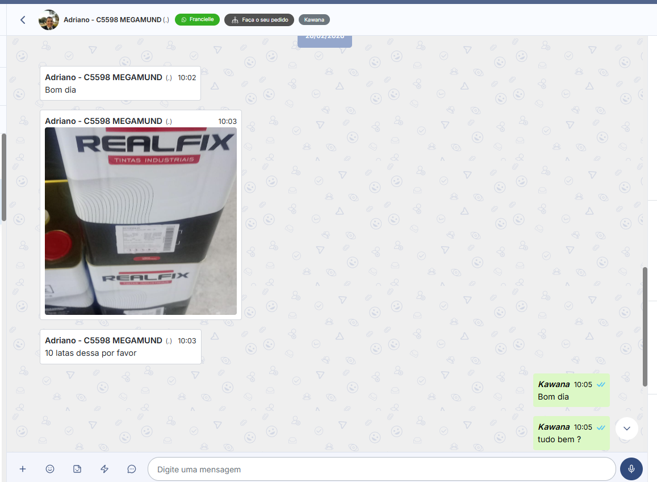
Task: Open the sticker icon in the message bar
Action: click(77, 469)
